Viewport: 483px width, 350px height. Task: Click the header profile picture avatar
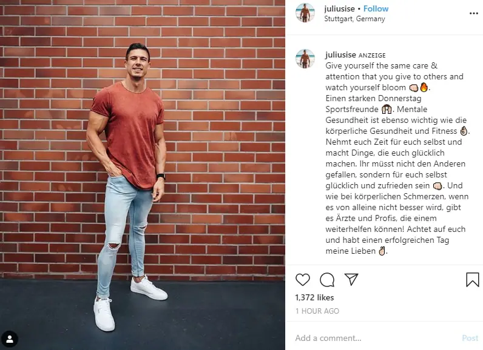305,13
